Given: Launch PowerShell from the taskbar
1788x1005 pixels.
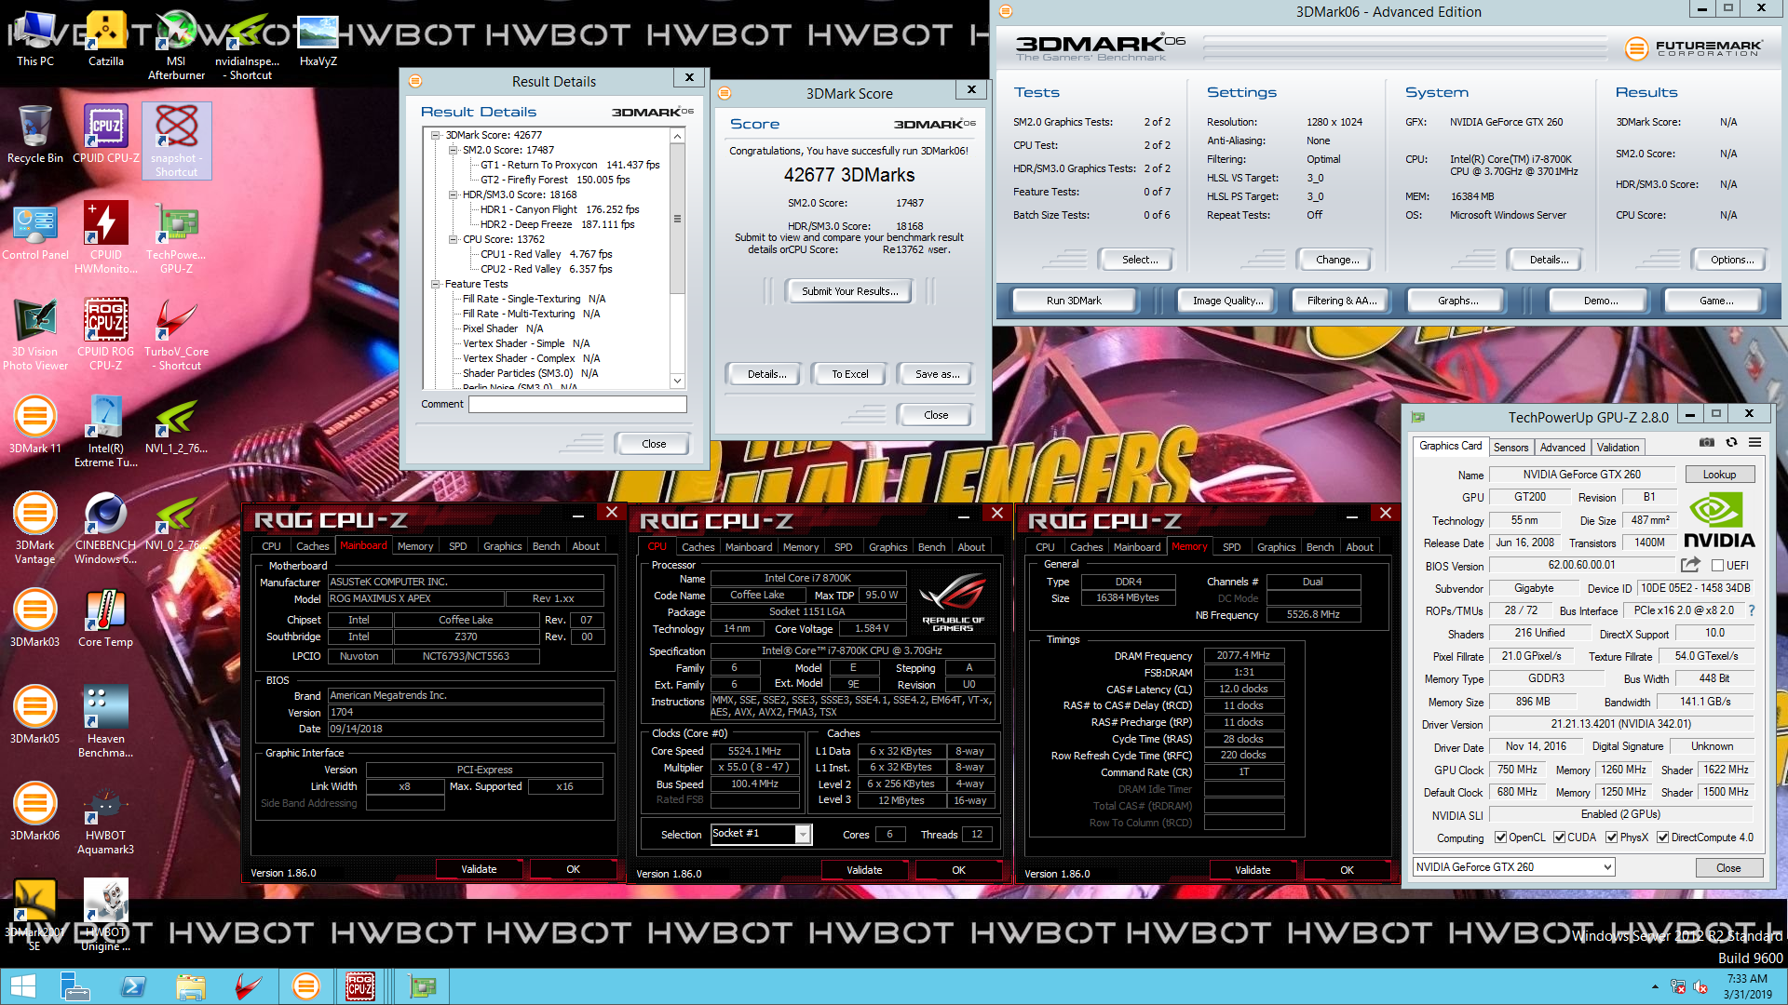Looking at the screenshot, I should [x=133, y=986].
